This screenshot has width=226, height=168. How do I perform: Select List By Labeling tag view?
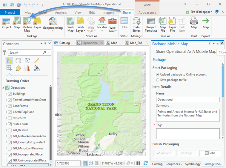[x=18, y=68]
